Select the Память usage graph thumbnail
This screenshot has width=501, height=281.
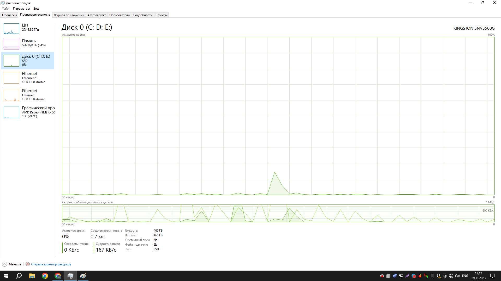click(11, 44)
